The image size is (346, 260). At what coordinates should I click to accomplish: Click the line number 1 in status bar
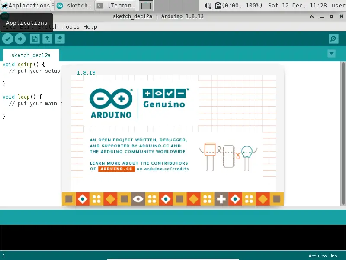(x=4, y=256)
